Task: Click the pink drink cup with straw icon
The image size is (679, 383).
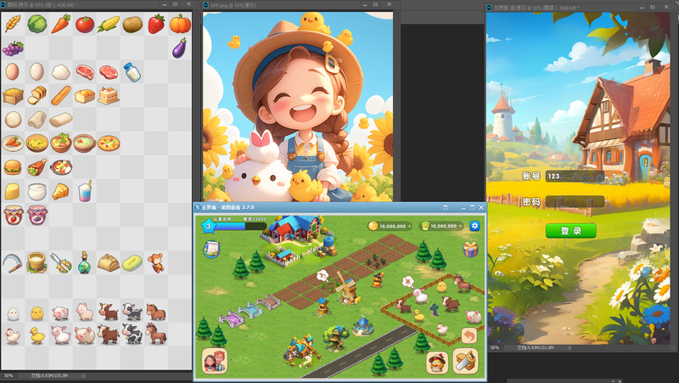Action: coord(85,190)
